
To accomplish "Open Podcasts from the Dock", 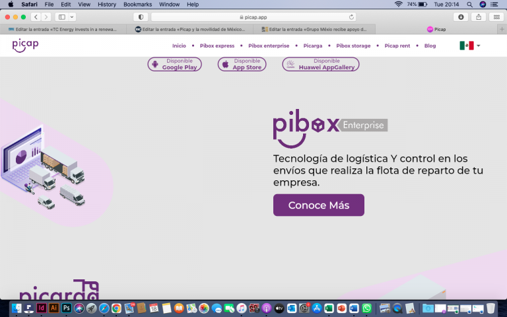I will pos(267,308).
